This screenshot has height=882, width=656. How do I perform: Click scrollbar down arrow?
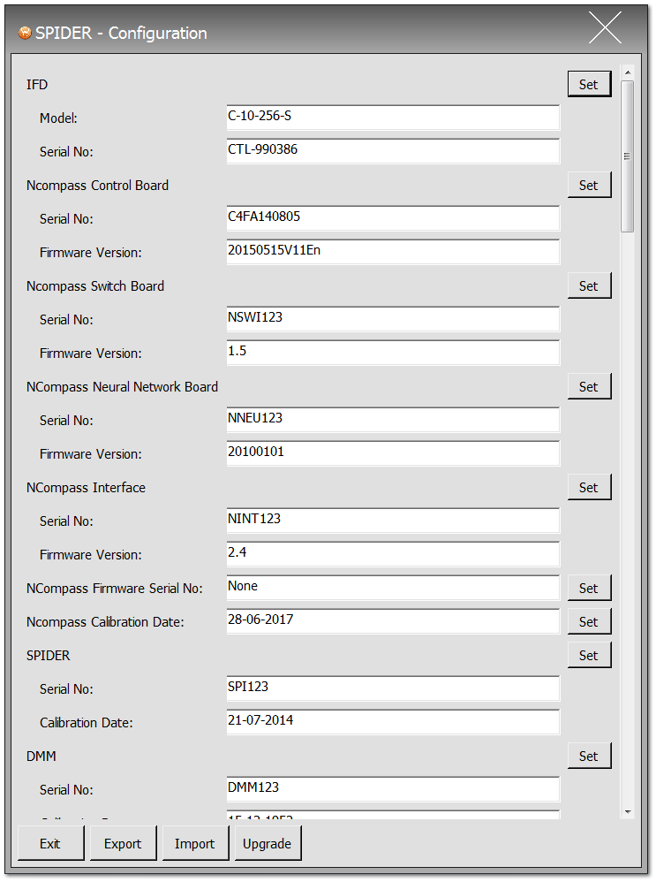tap(628, 811)
